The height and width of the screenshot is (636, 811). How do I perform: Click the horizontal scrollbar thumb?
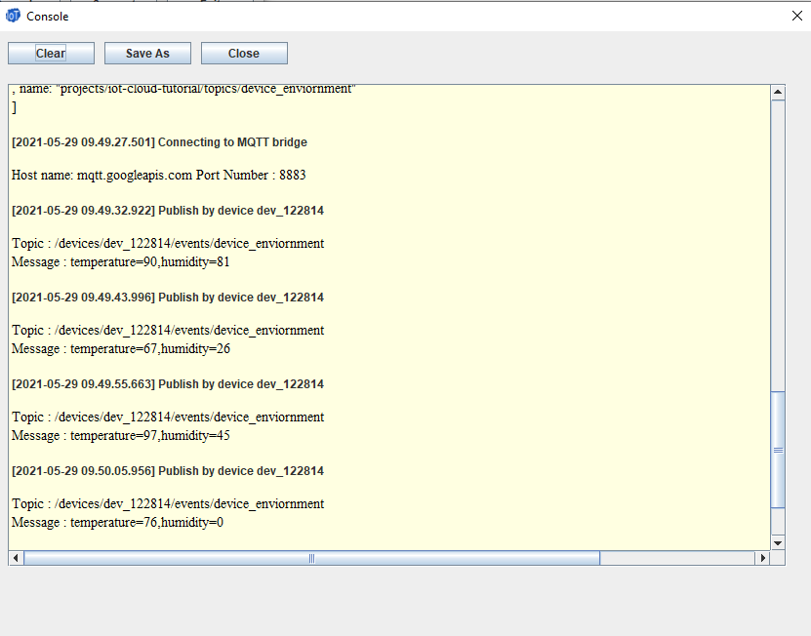pos(312,558)
